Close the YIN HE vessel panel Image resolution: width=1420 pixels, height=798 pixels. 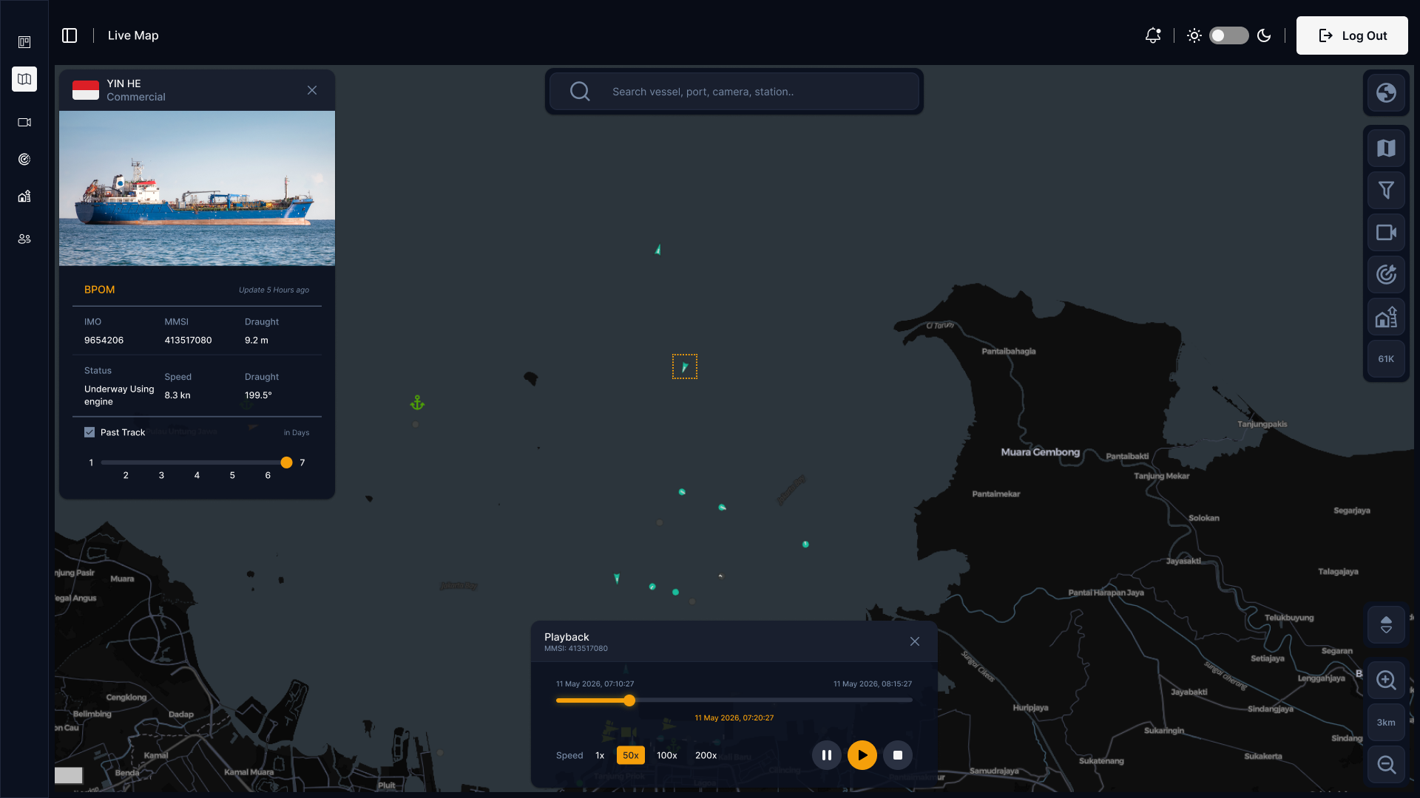click(x=312, y=90)
